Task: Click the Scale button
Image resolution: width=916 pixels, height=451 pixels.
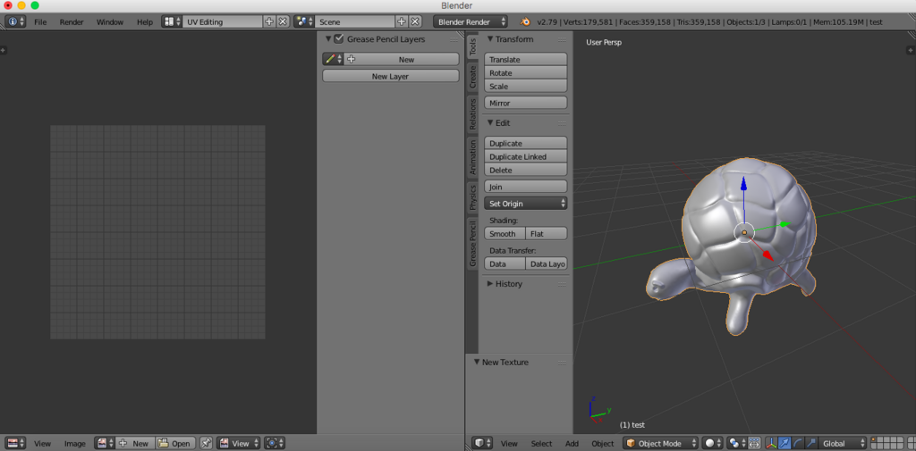Action: tap(526, 87)
